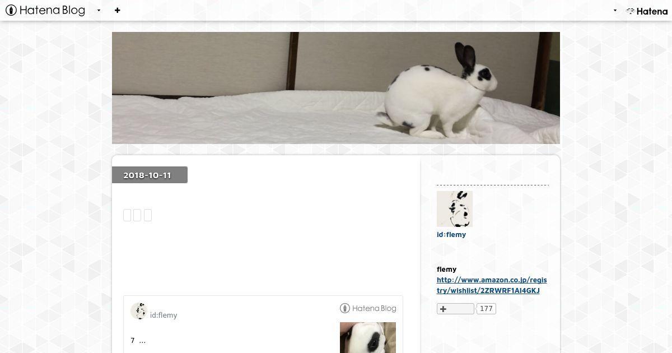The height and width of the screenshot is (353, 672).
Task: Click the rabbit profile avatar in sidebar
Action: (455, 209)
